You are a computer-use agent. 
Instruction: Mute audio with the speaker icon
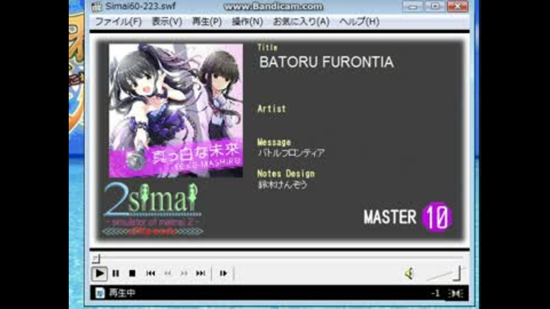click(409, 274)
